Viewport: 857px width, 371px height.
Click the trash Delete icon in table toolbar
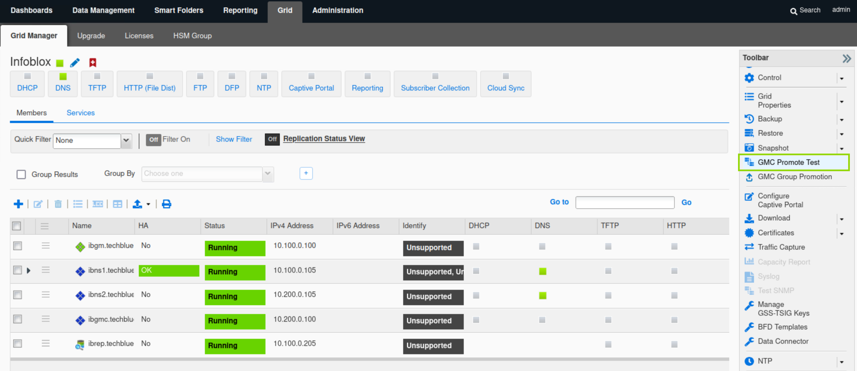[58, 204]
